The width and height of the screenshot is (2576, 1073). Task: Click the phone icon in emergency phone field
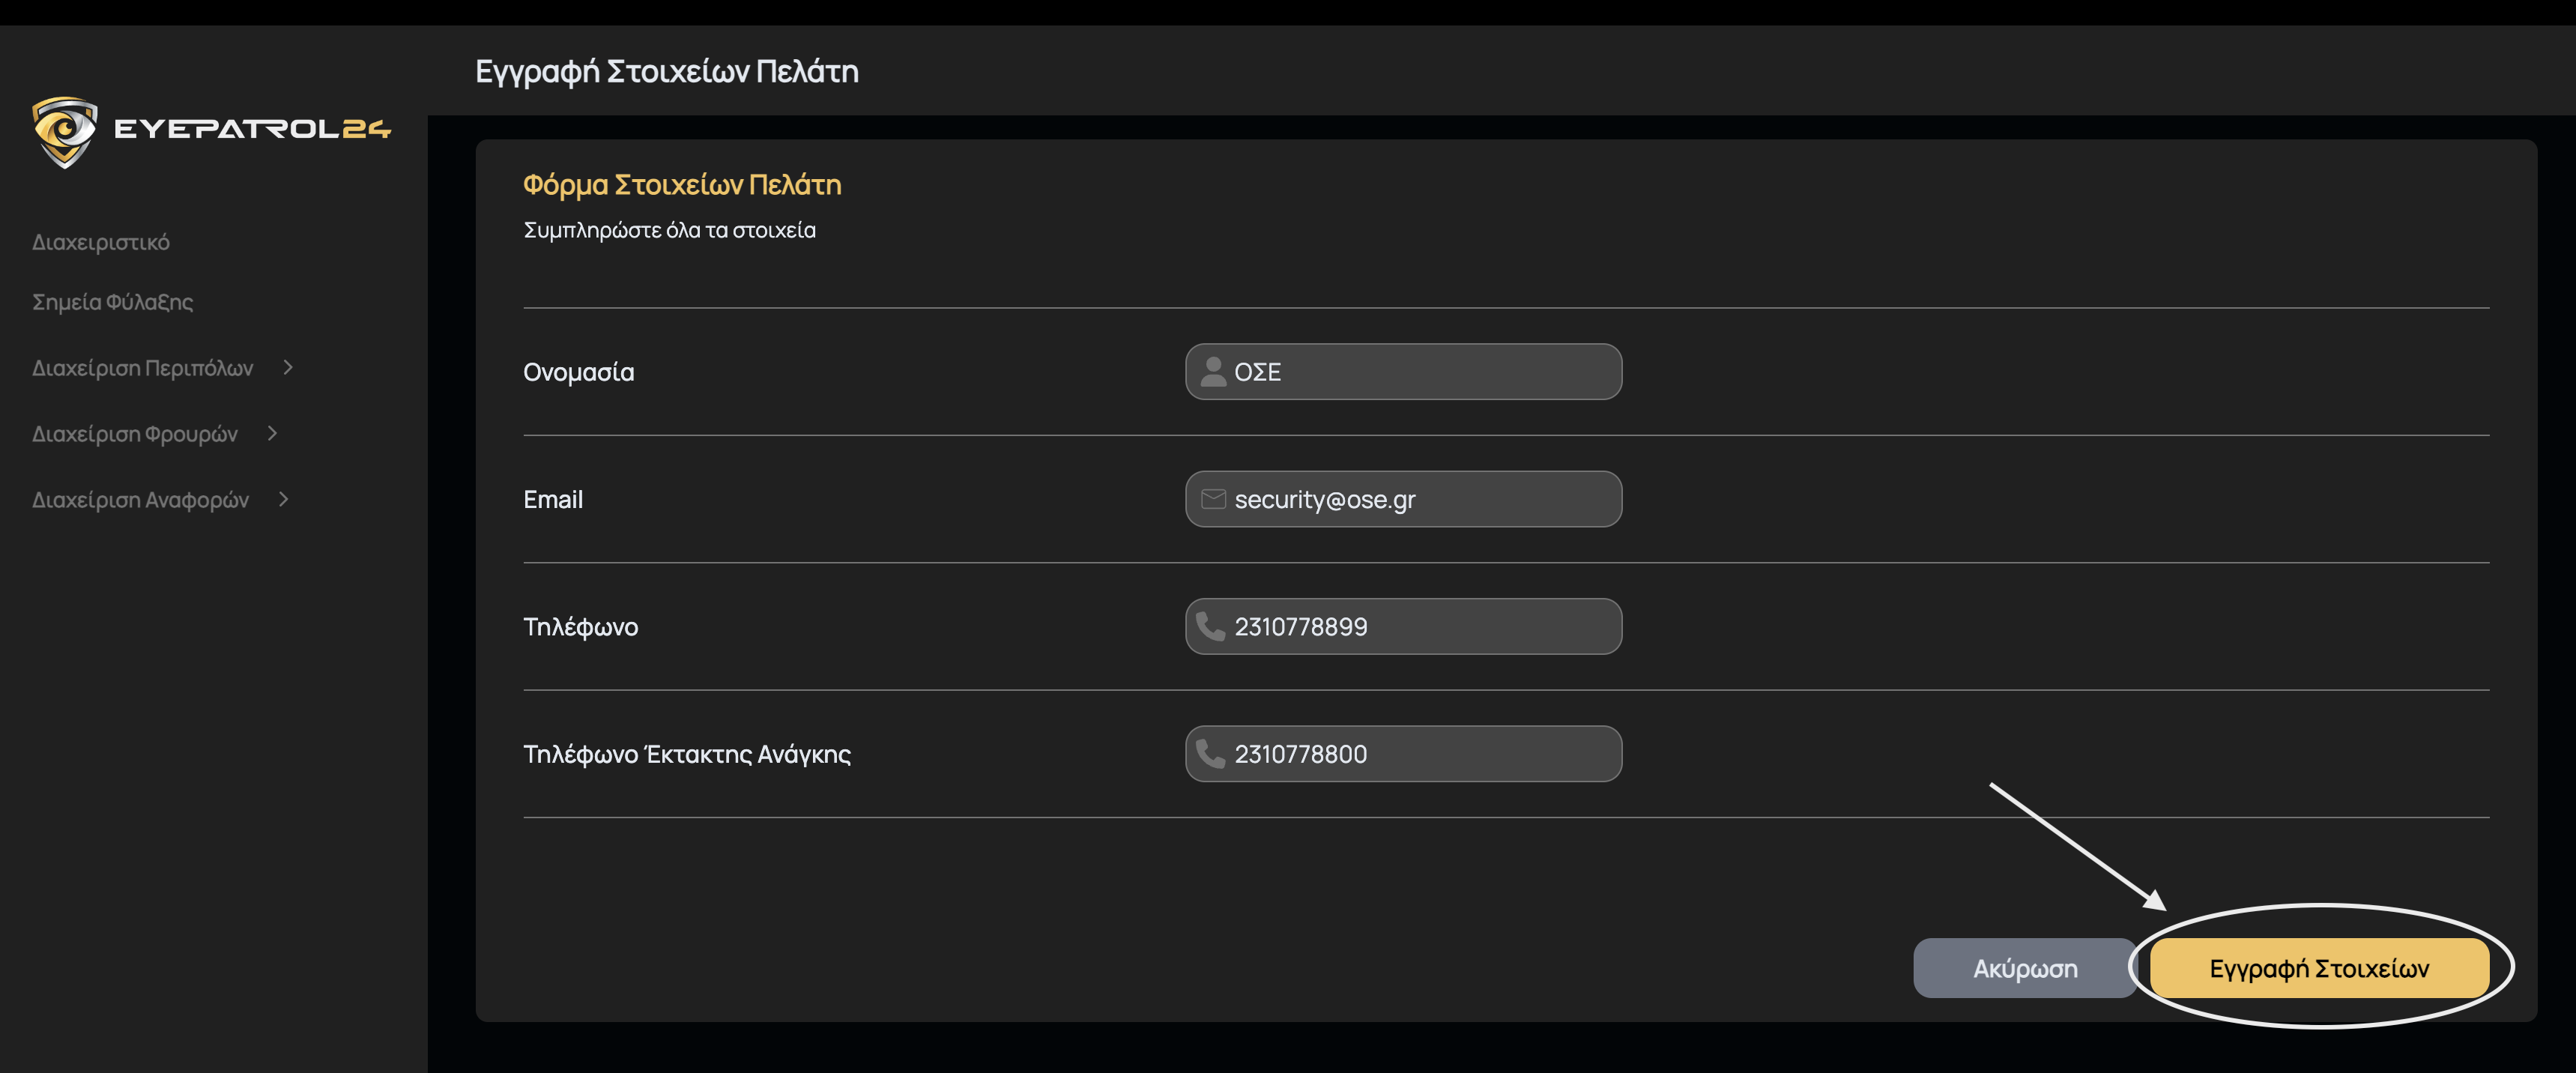coord(1211,753)
